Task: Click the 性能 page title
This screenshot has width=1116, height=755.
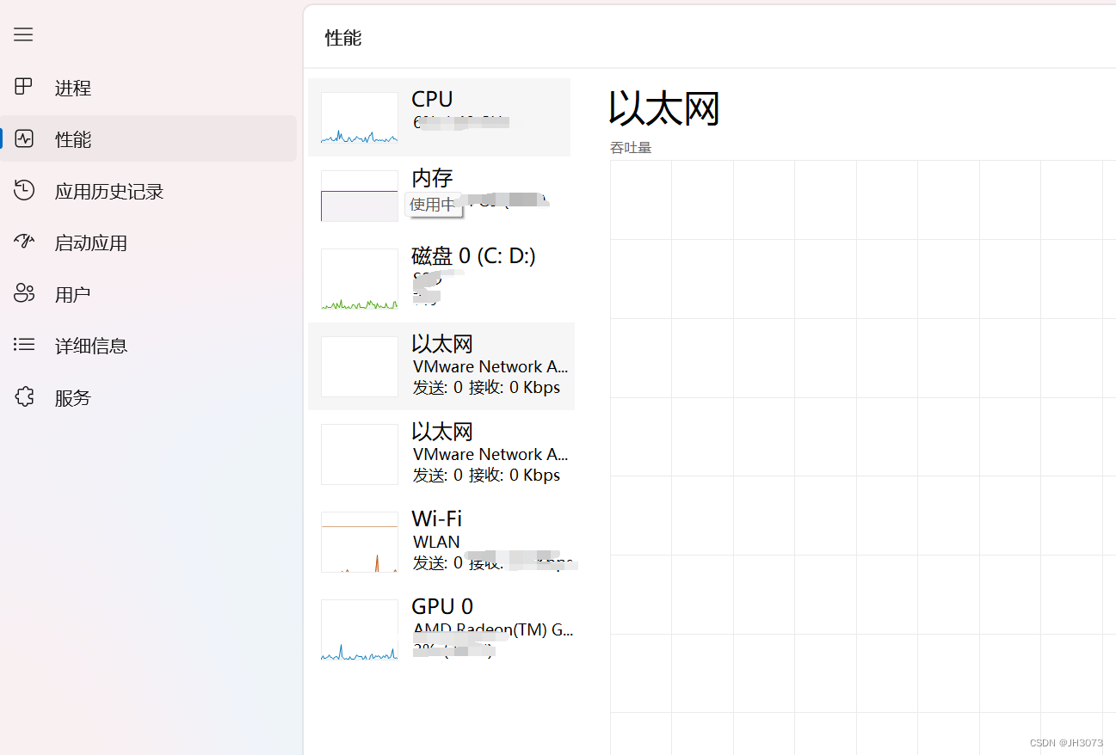Action: pos(343,38)
